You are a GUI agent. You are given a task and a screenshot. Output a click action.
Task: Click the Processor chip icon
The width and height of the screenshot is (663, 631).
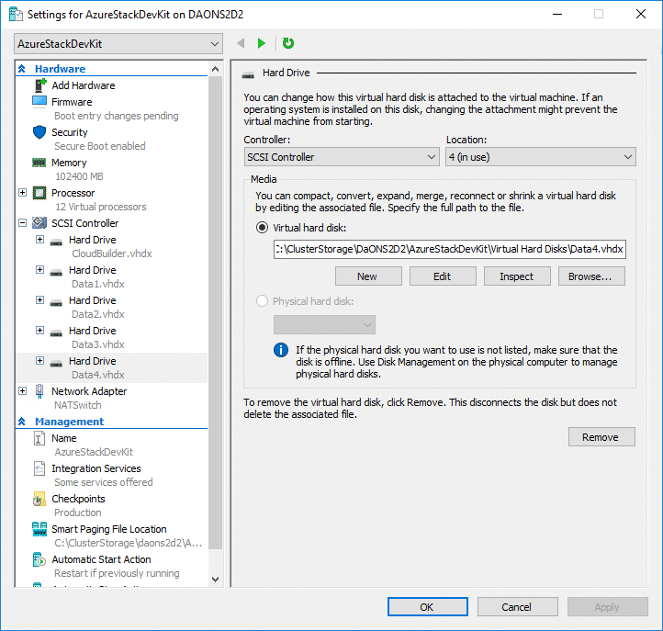pyautogui.click(x=39, y=193)
